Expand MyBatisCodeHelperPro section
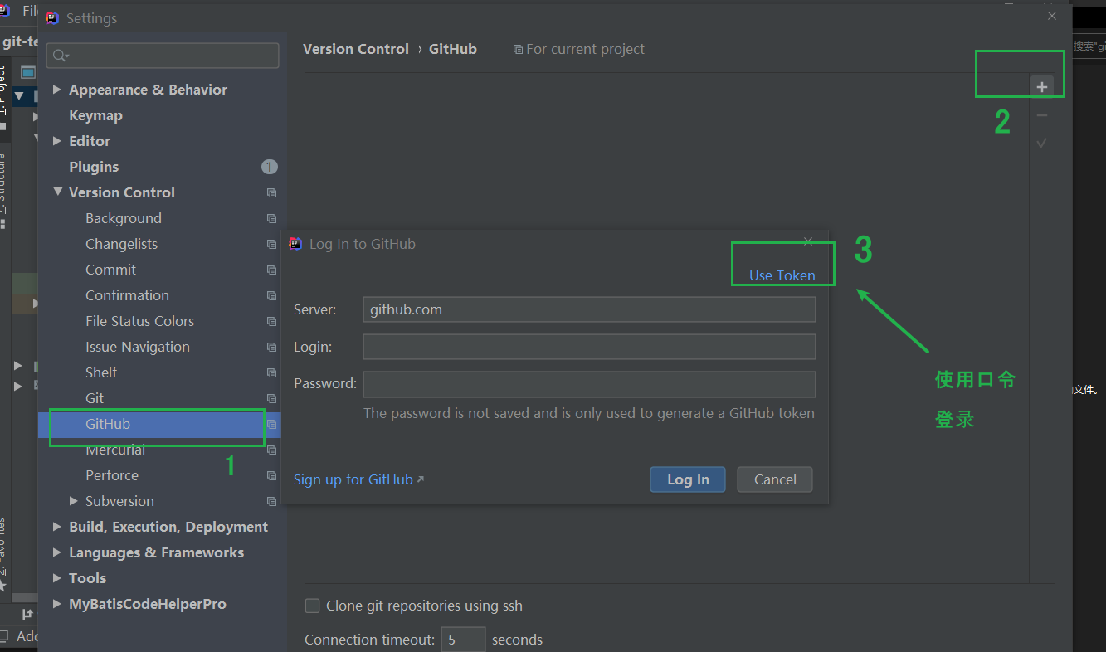The image size is (1106, 652). 57,604
